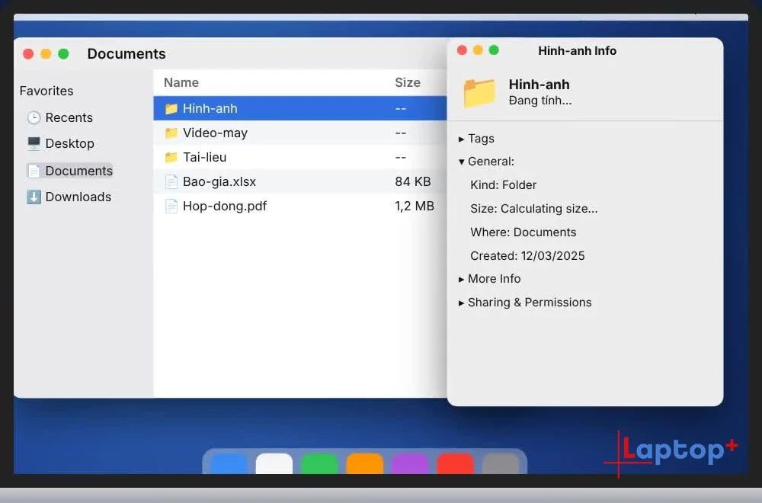
Task: Open the red app in the Dock
Action: pos(456,463)
